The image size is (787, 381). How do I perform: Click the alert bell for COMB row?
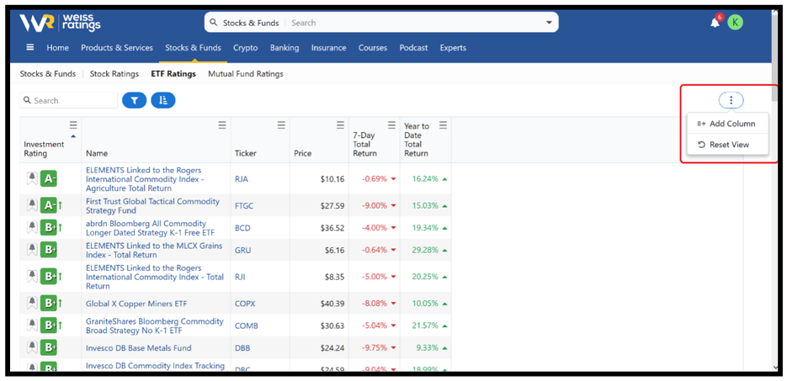click(x=32, y=325)
